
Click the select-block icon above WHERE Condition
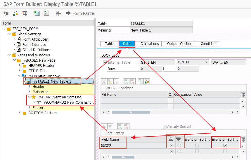coord(141,81)
